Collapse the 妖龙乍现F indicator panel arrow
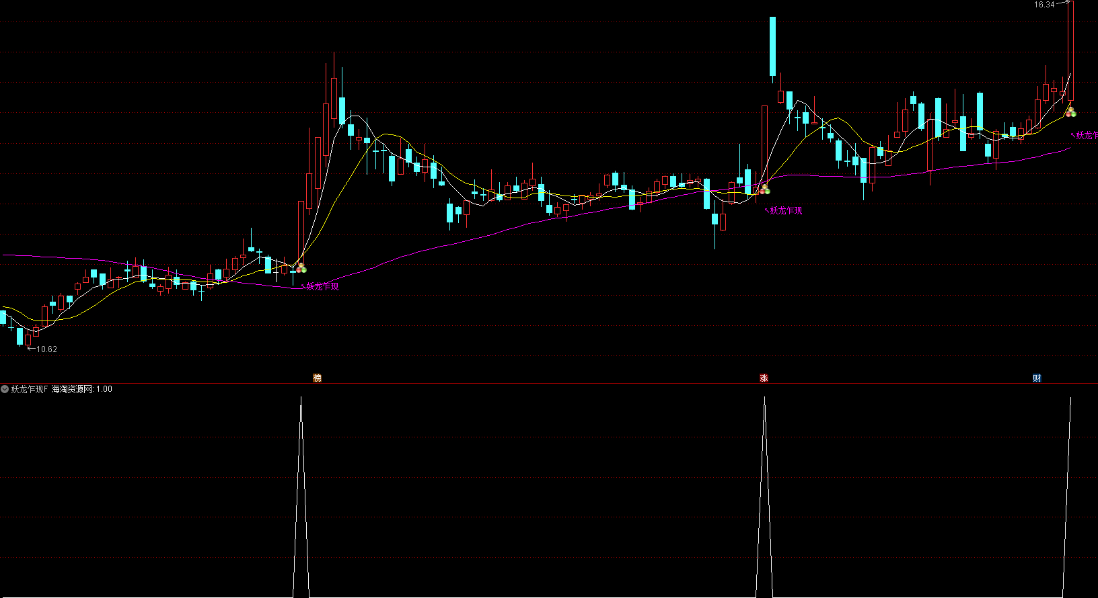The width and height of the screenshot is (1098, 598). pos(5,389)
